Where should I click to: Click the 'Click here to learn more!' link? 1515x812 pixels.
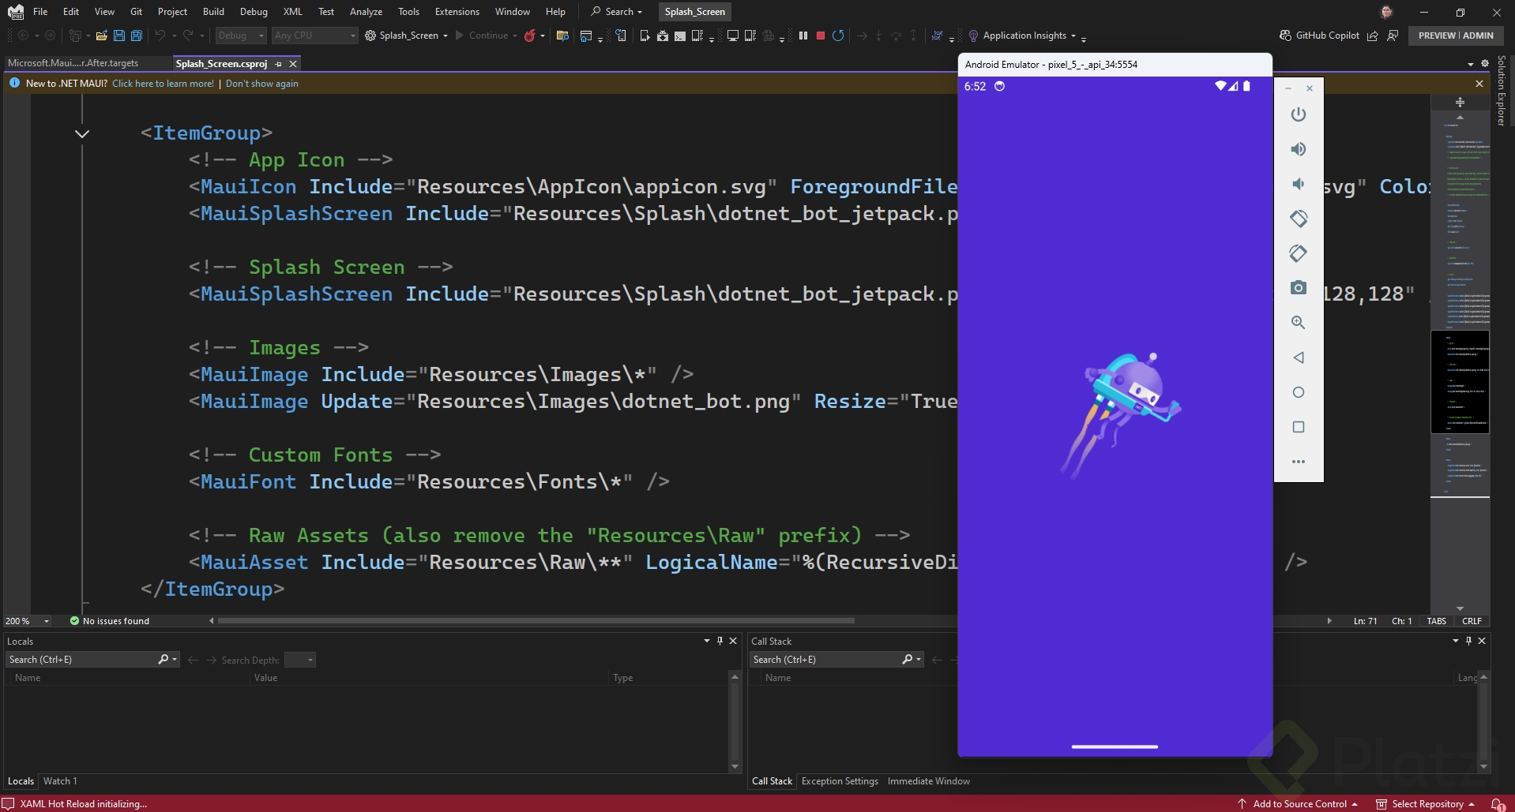pos(163,84)
